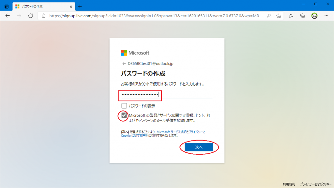The height and width of the screenshot is (188, 334).
Task: Open the プライバシーおよびクッキー footer link
Action: (316, 184)
